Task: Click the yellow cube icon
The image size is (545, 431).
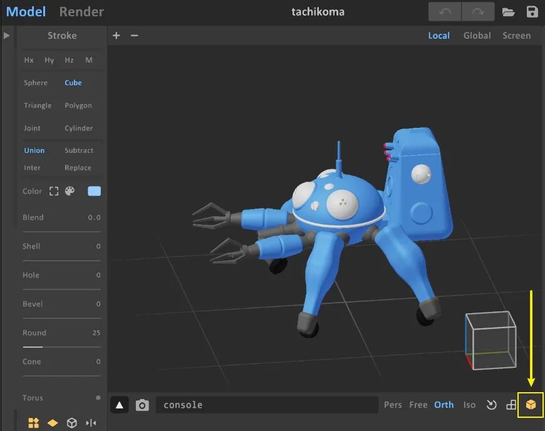Action: pyautogui.click(x=531, y=405)
